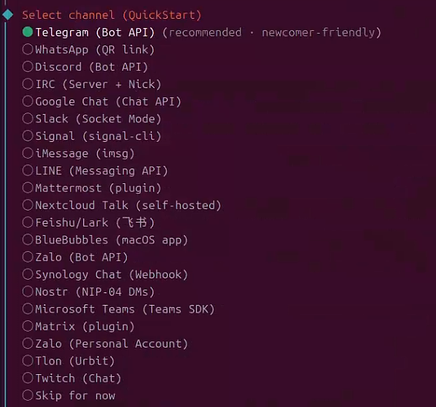Choose Zalo (Personal Account) option

[28, 343]
